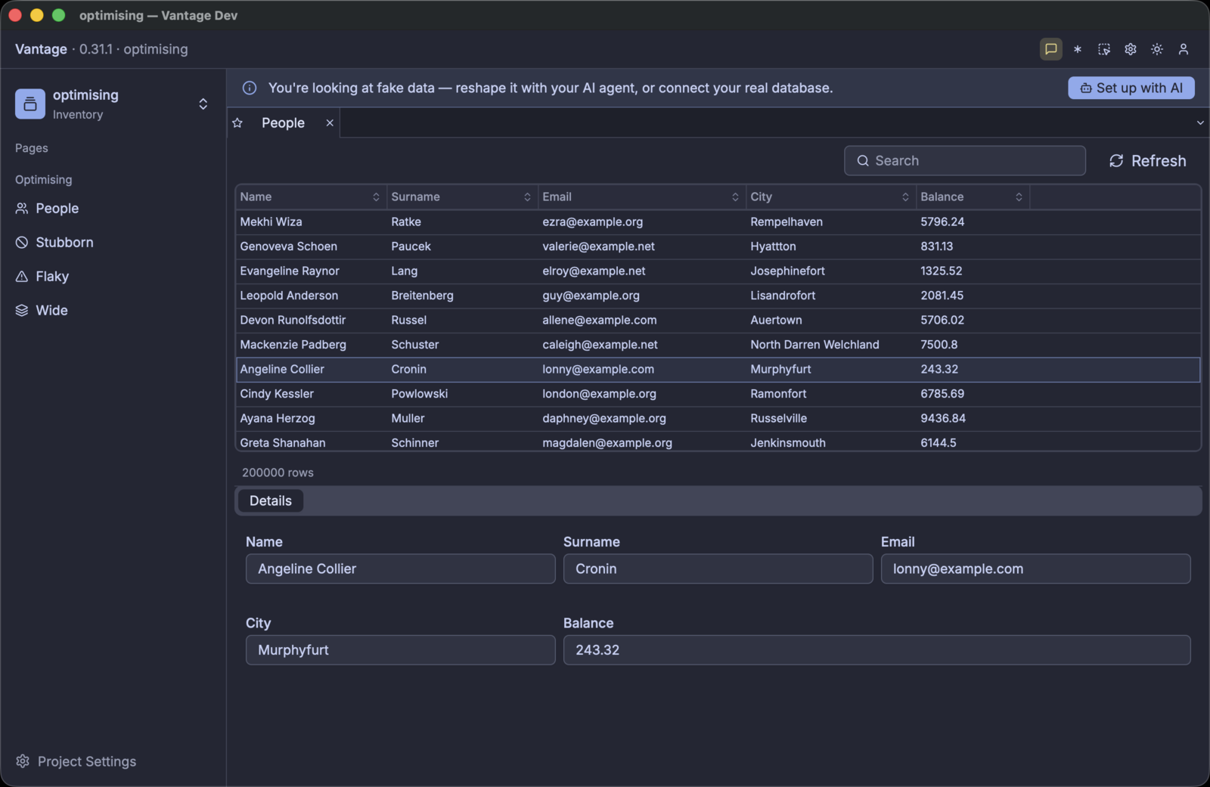Open settings via the top-right gear icon

point(1131,49)
